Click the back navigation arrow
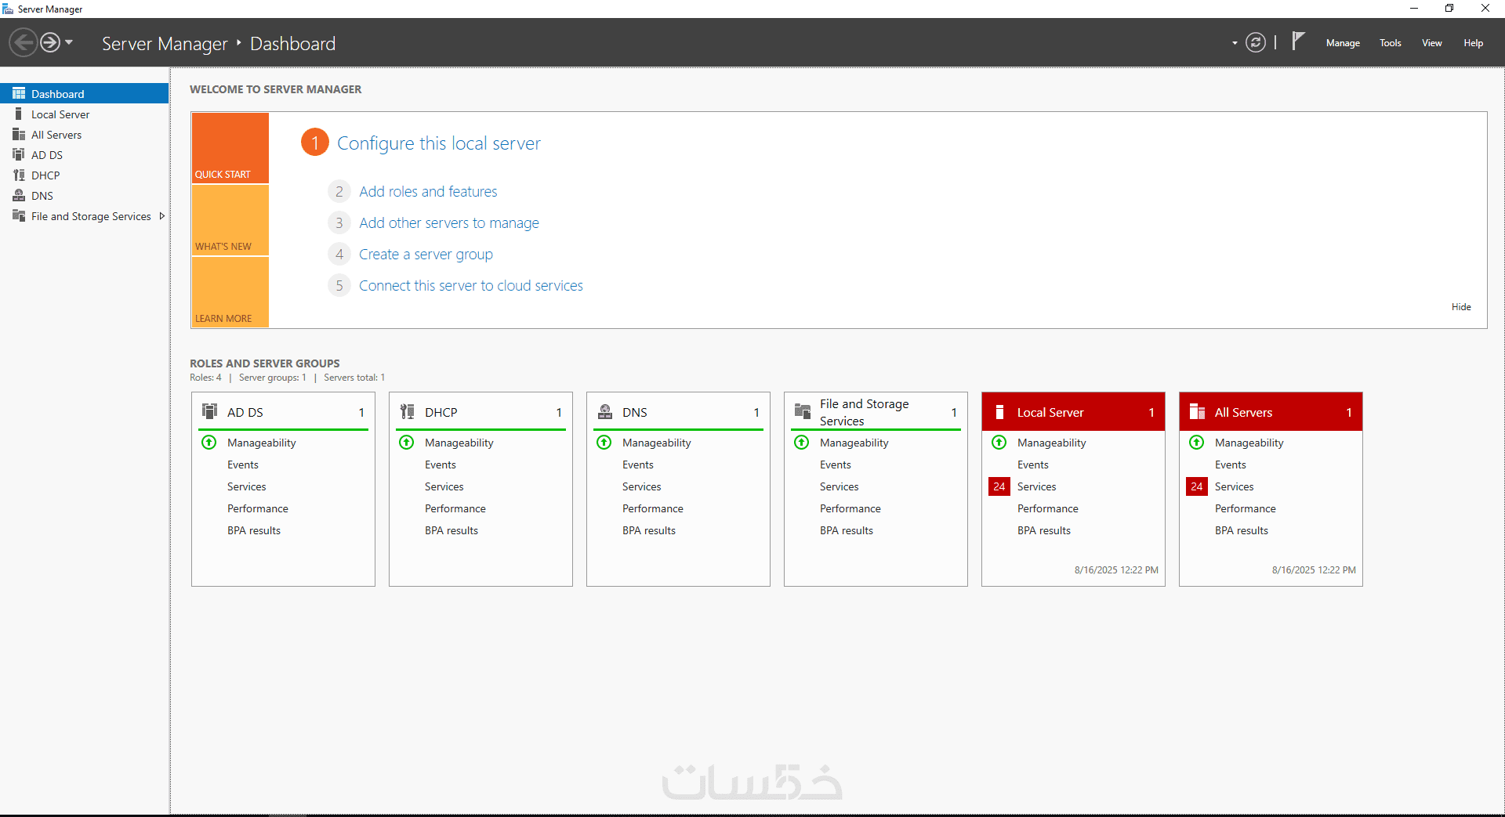 tap(24, 42)
